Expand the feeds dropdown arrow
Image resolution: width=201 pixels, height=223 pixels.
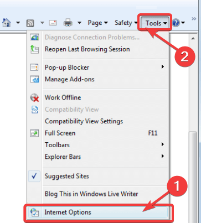coord(42,23)
